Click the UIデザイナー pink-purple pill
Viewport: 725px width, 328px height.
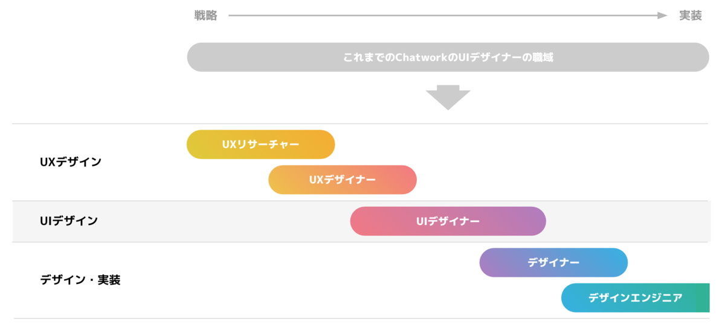448,221
